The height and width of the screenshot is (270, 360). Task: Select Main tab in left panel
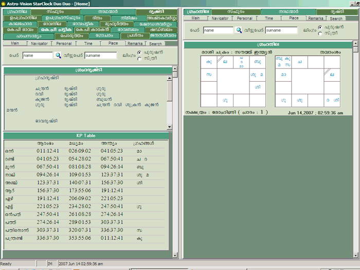[x=15, y=43]
